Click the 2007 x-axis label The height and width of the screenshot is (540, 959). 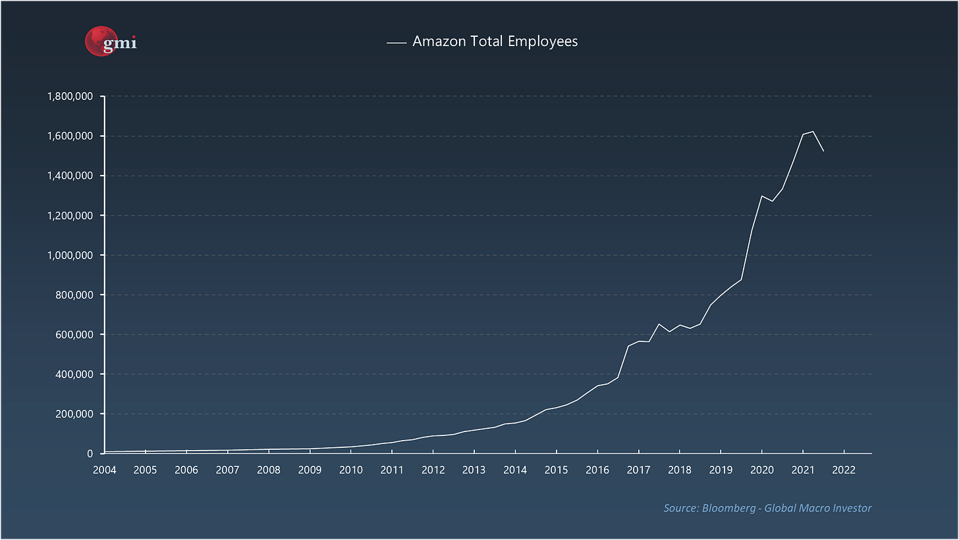coord(227,470)
